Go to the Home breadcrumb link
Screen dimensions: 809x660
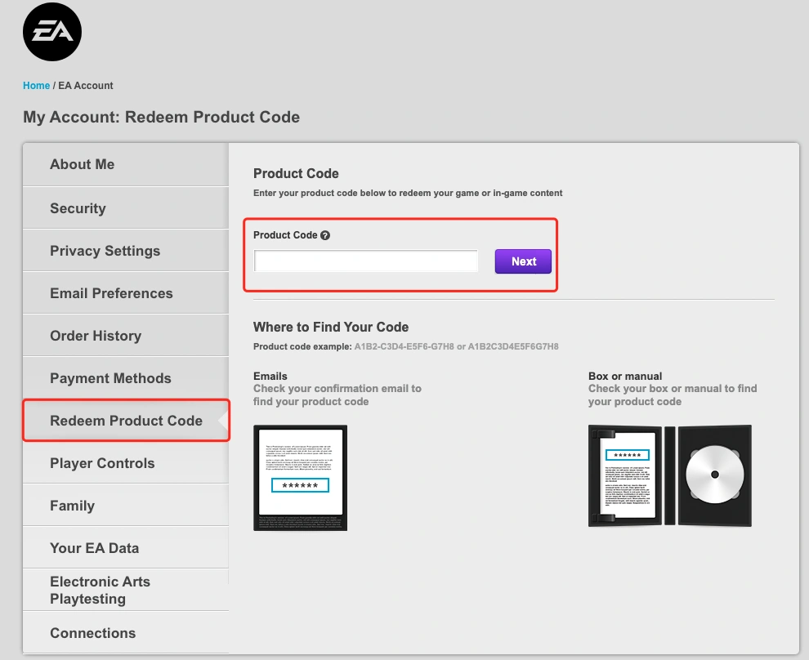37,86
